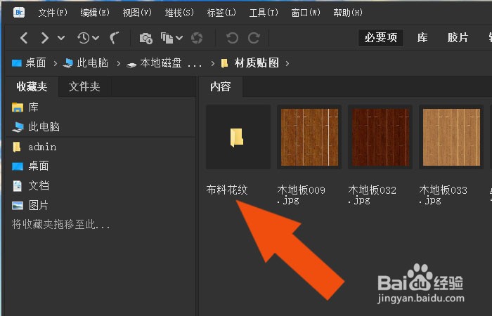
Task: Rotate clockwise icon
Action: pyautogui.click(x=254, y=38)
